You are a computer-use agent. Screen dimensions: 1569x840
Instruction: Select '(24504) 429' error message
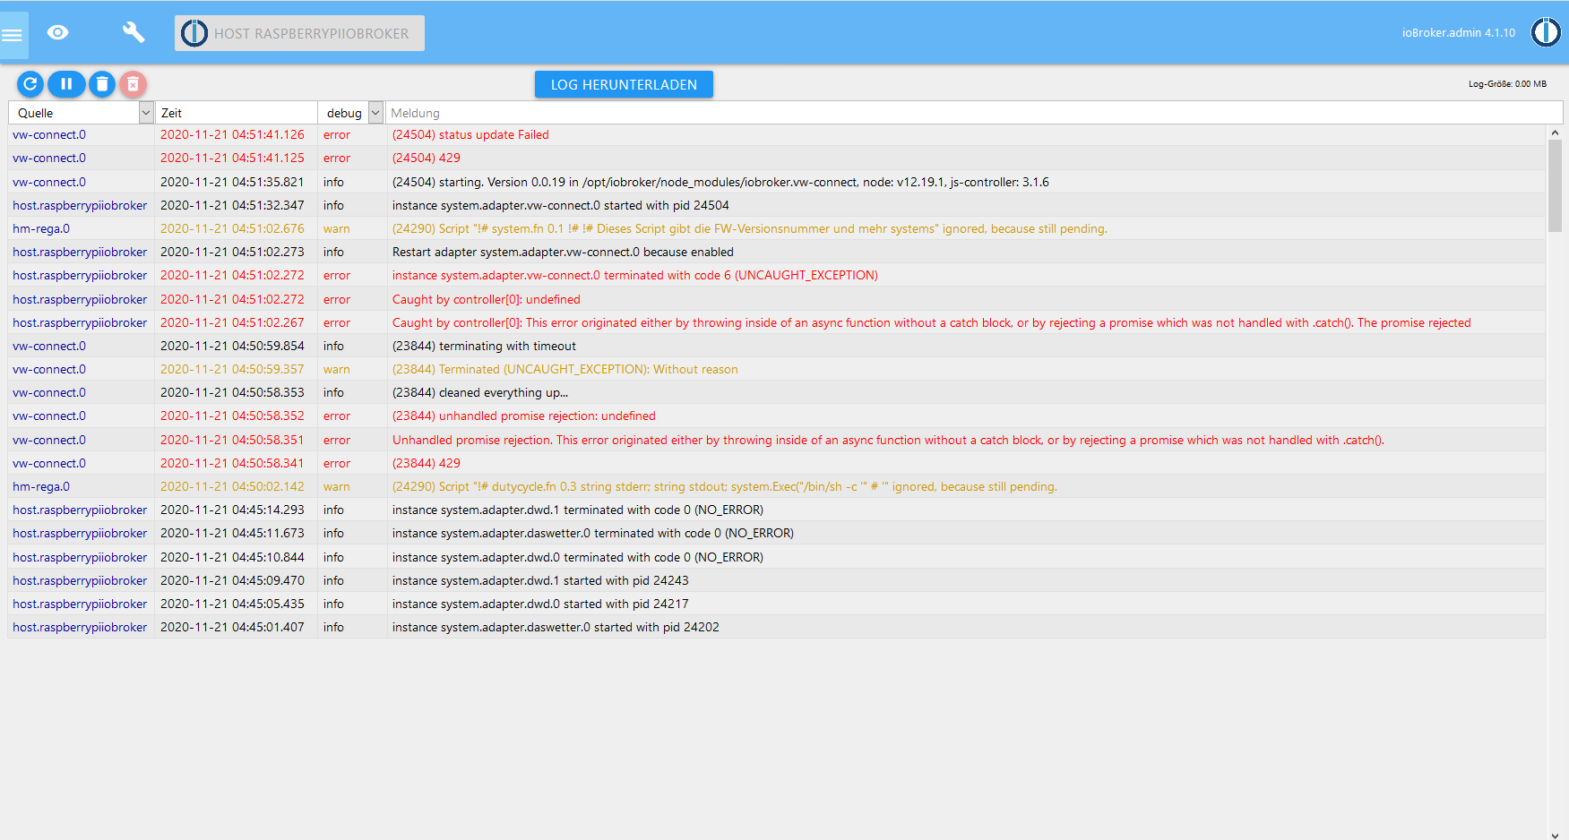[x=427, y=158]
